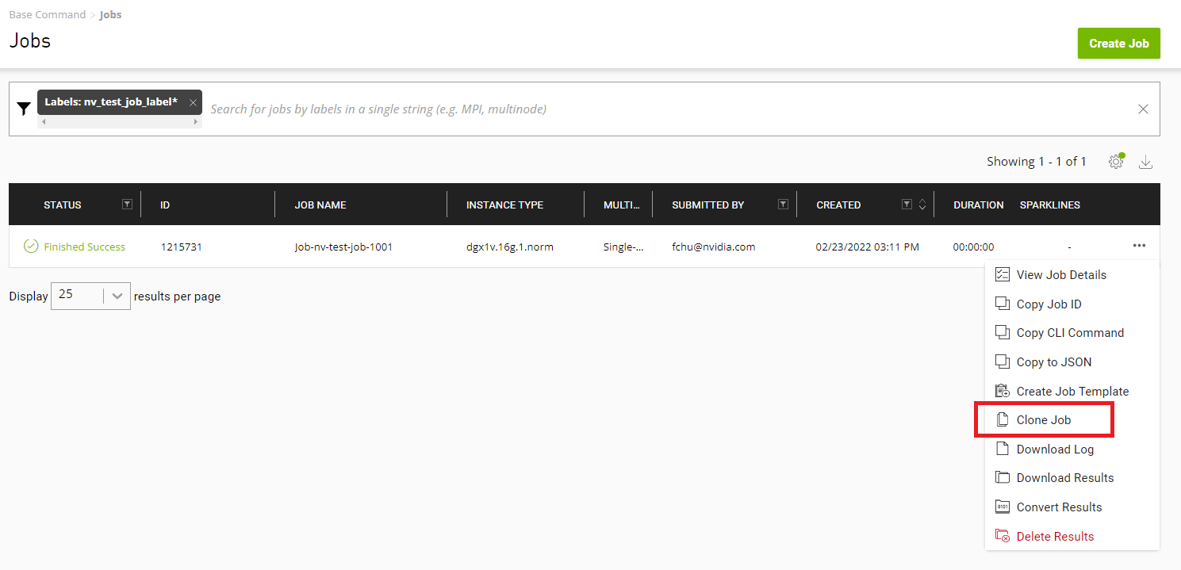Click created date 02/23/2022 03:11 PM
The image size is (1181, 570).
point(867,247)
